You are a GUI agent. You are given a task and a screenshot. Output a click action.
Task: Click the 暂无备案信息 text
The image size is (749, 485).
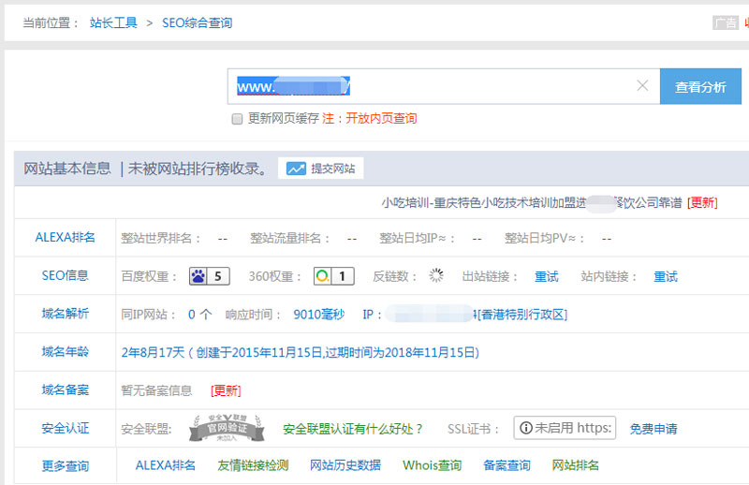pos(156,390)
